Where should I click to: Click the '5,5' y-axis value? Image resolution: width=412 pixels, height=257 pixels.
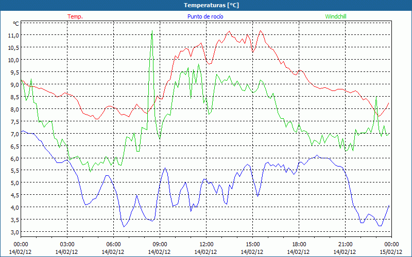tap(14, 171)
